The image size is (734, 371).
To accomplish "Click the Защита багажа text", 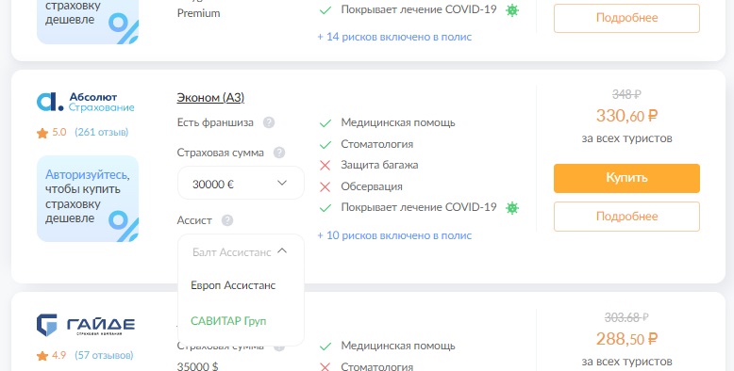I will [x=379, y=165].
